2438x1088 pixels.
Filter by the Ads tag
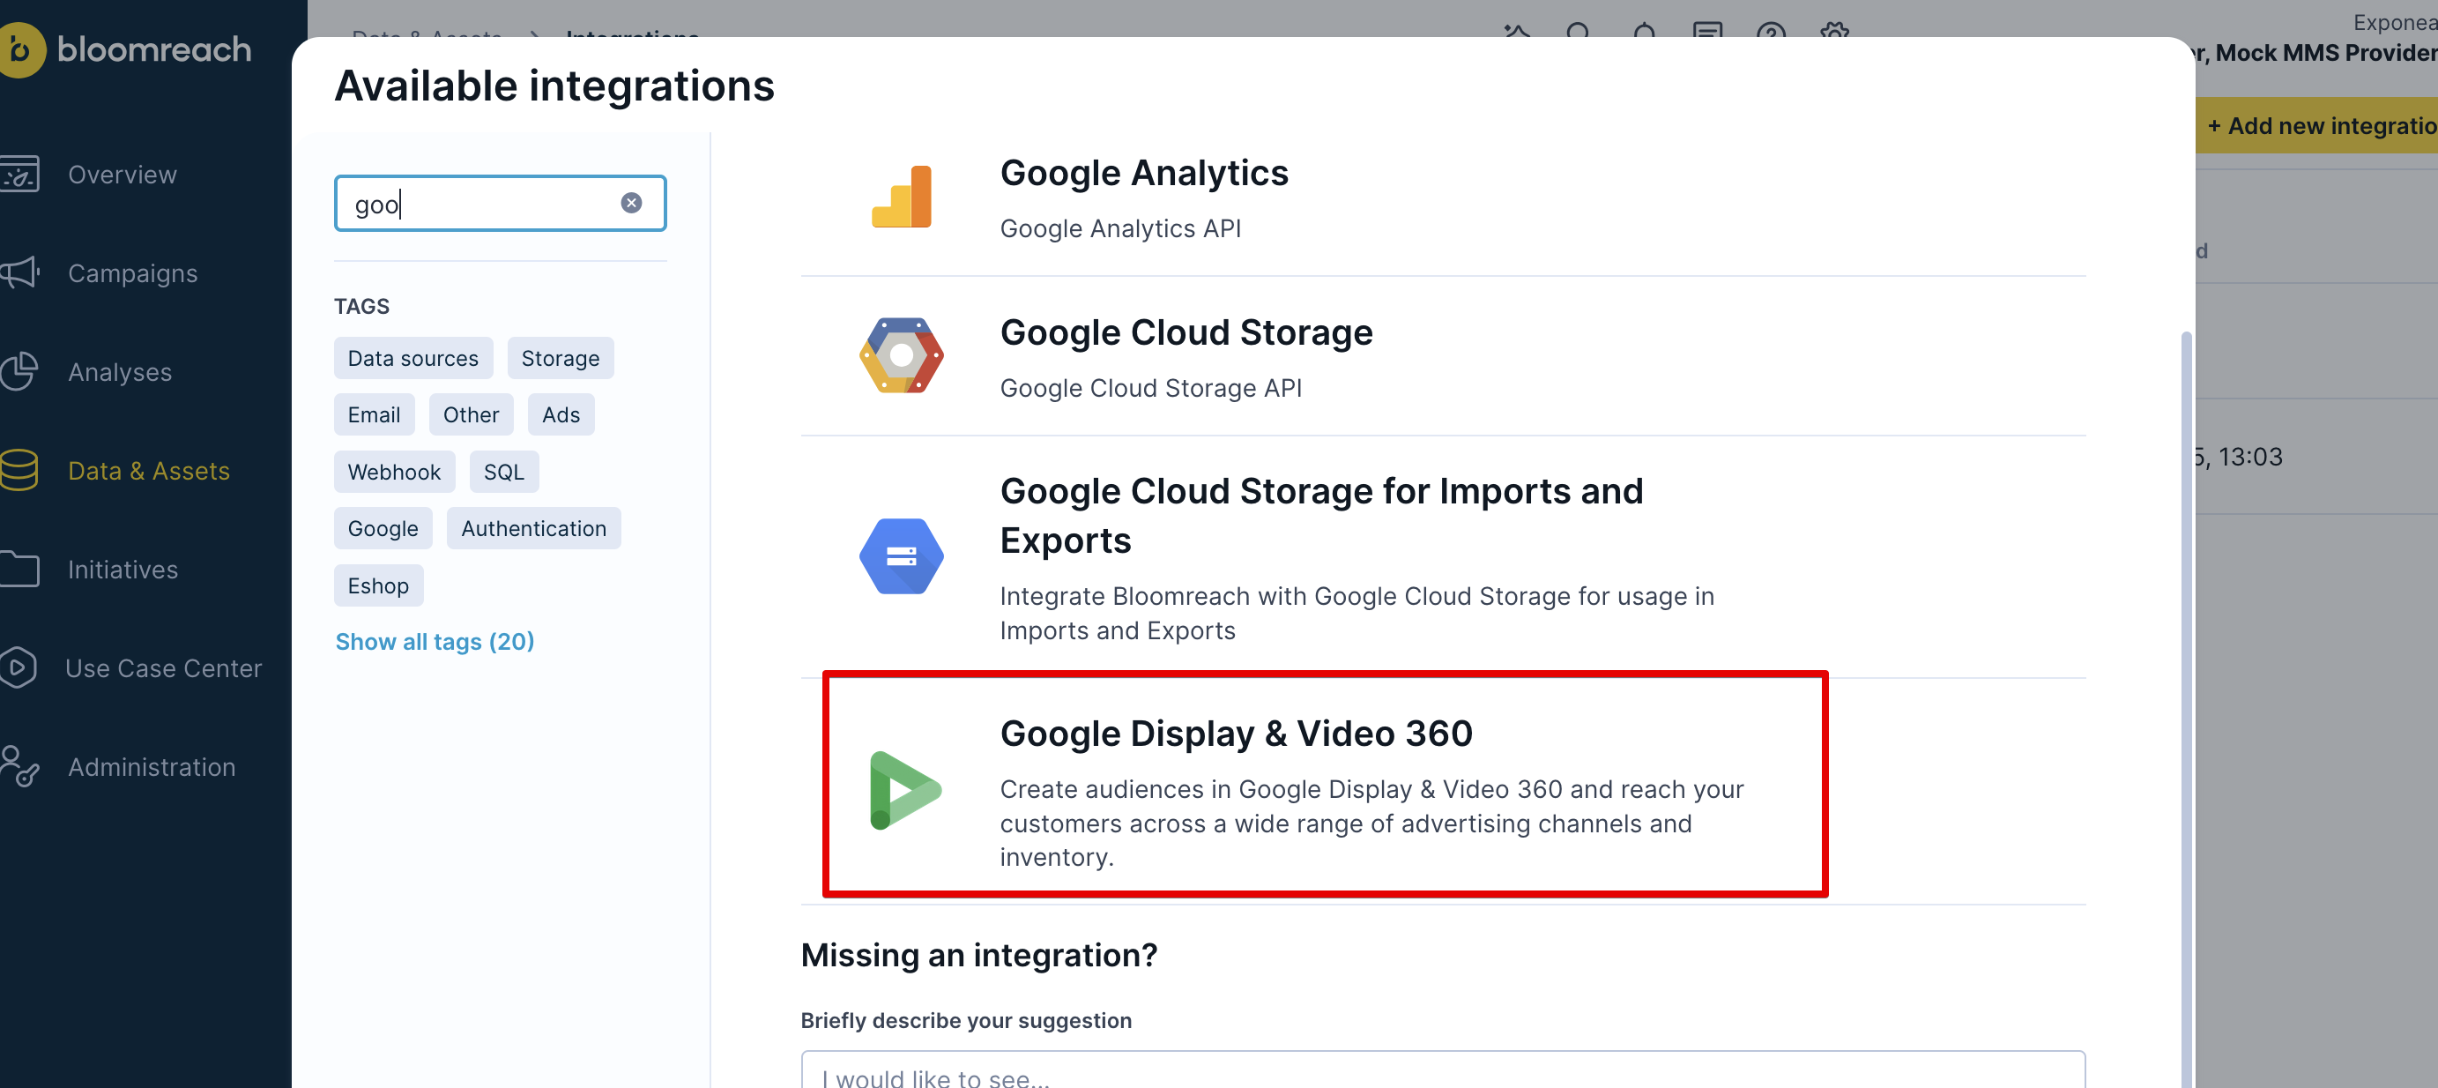pyautogui.click(x=561, y=414)
